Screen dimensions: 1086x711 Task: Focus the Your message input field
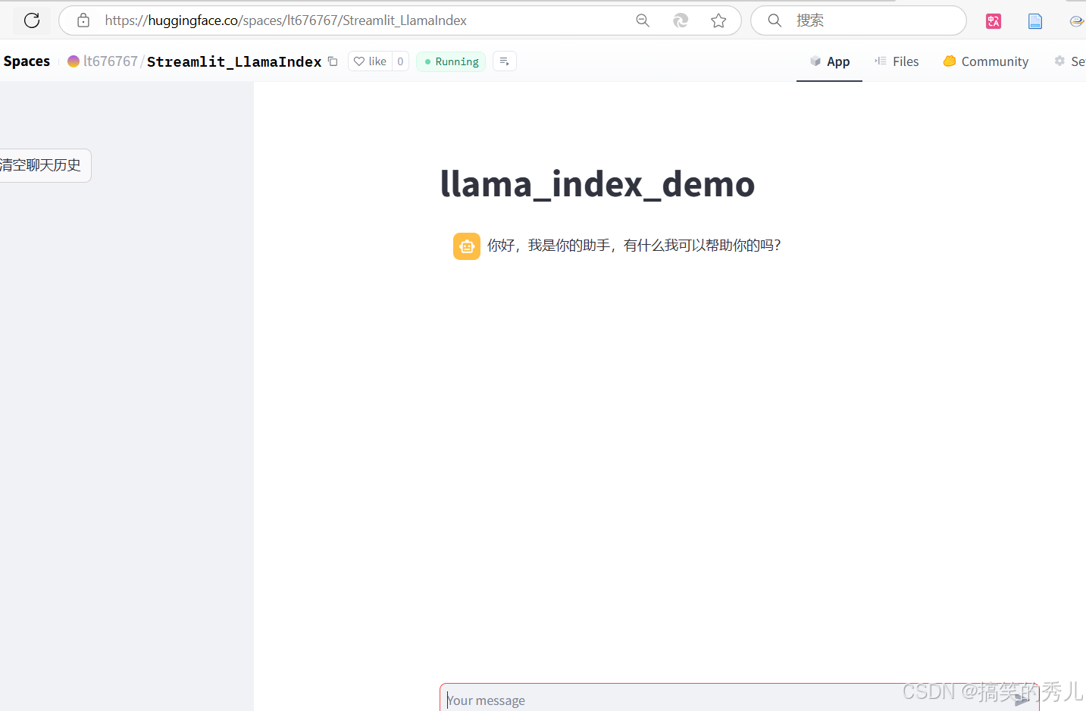pyautogui.click(x=682, y=699)
